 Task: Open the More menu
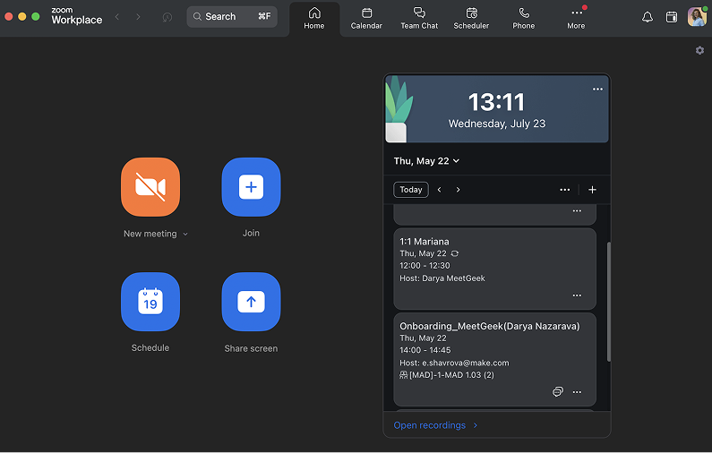pyautogui.click(x=576, y=19)
